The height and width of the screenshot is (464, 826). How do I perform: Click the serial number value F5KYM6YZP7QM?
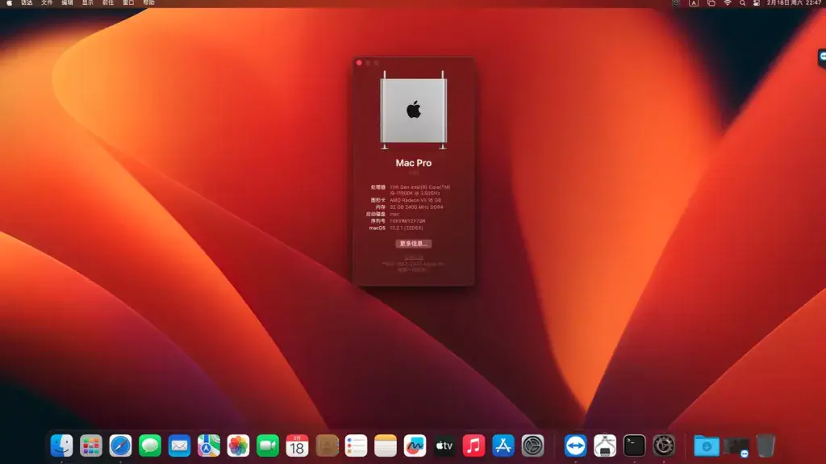(x=407, y=221)
